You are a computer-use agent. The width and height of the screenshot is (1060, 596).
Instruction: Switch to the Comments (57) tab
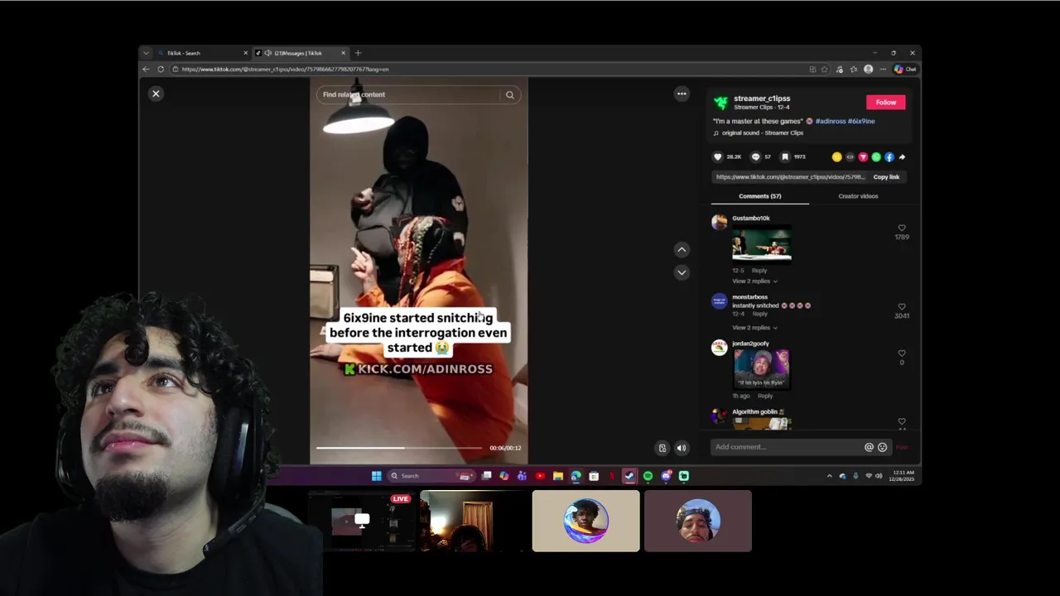tap(759, 196)
